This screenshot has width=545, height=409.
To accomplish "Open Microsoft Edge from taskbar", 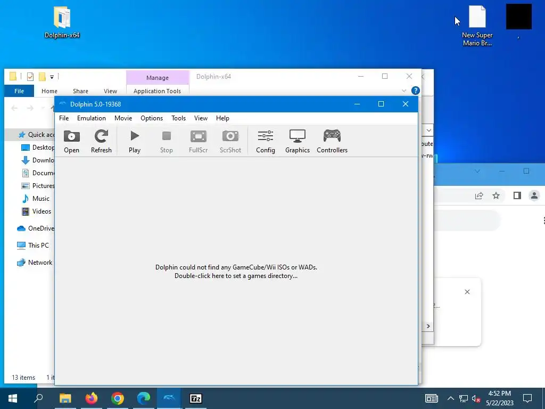I will 144,398.
